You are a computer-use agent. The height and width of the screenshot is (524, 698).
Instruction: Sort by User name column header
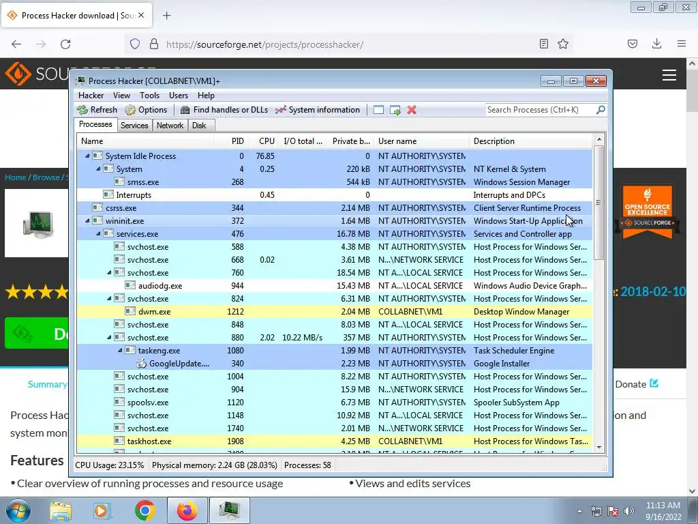(x=421, y=141)
